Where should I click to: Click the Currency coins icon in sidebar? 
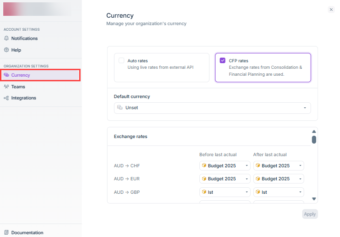pyautogui.click(x=7, y=75)
